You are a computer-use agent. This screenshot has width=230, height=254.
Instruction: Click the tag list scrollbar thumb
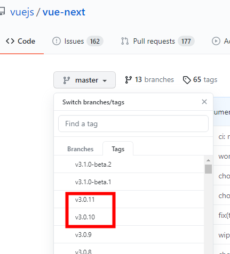click(208, 169)
